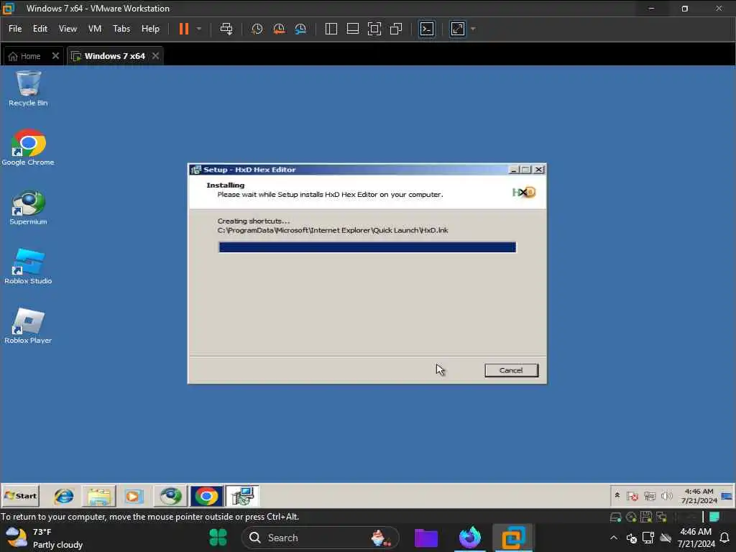This screenshot has height=552, width=736.
Task: Open the VM menu
Action: [95, 29]
